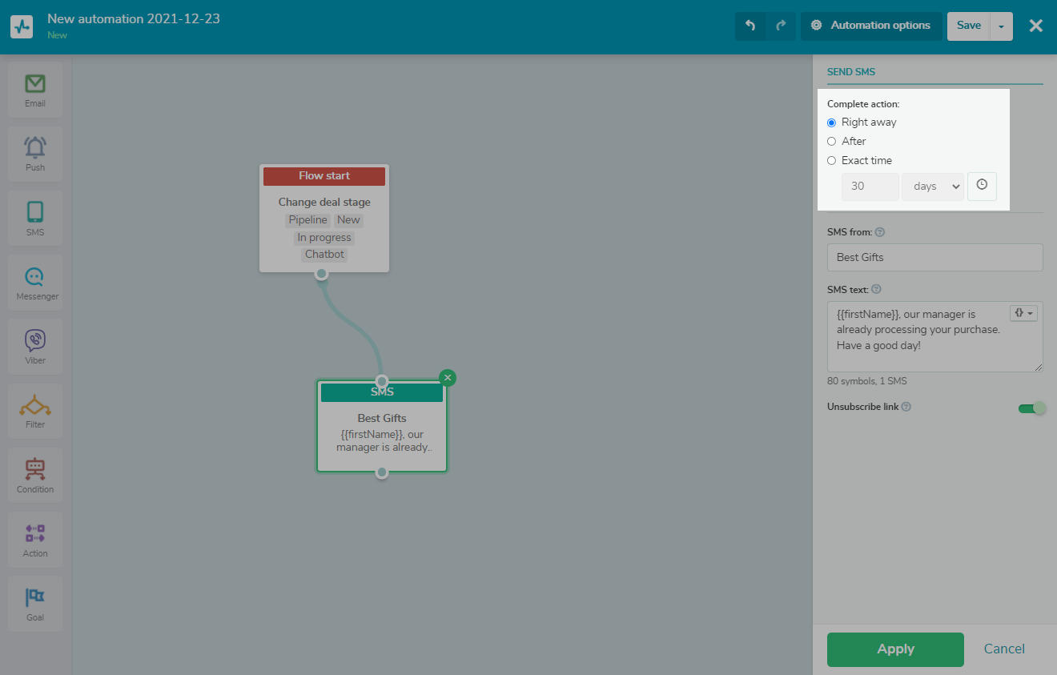Click the SEND SMS panel heading
This screenshot has width=1057, height=675.
coord(851,72)
